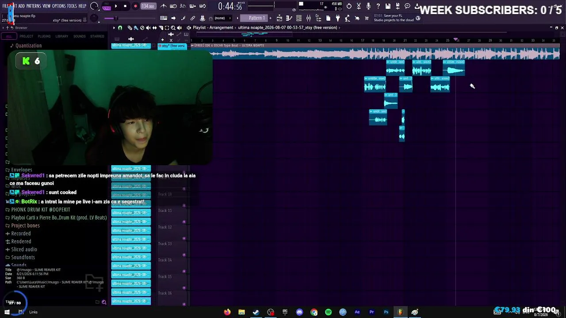Expand the Envelopes folder
The width and height of the screenshot is (566, 318).
click(x=21, y=170)
